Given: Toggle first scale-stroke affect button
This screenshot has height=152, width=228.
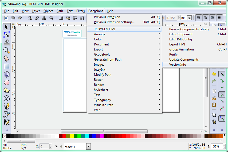Looking at the screenshot, I should pyautogui.click(x=198, y=18).
